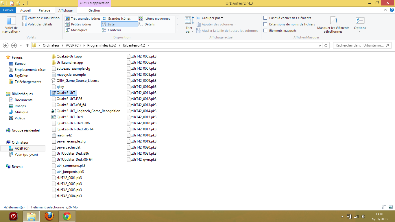This screenshot has height=222, width=395.
Task: Expand breadcrumb arrow after Program Files (x86)
Action: pos(119,45)
